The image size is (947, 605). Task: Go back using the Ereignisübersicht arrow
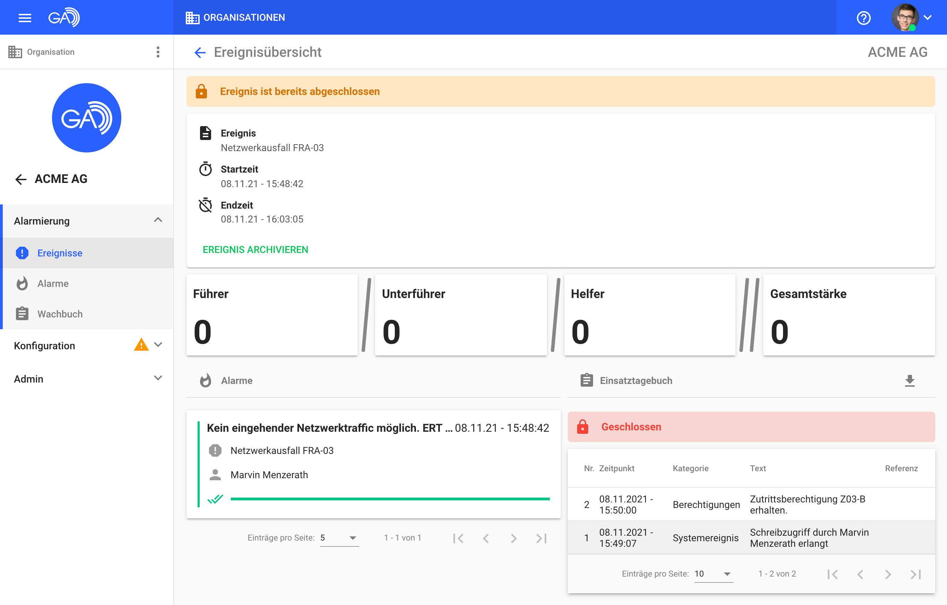point(200,52)
